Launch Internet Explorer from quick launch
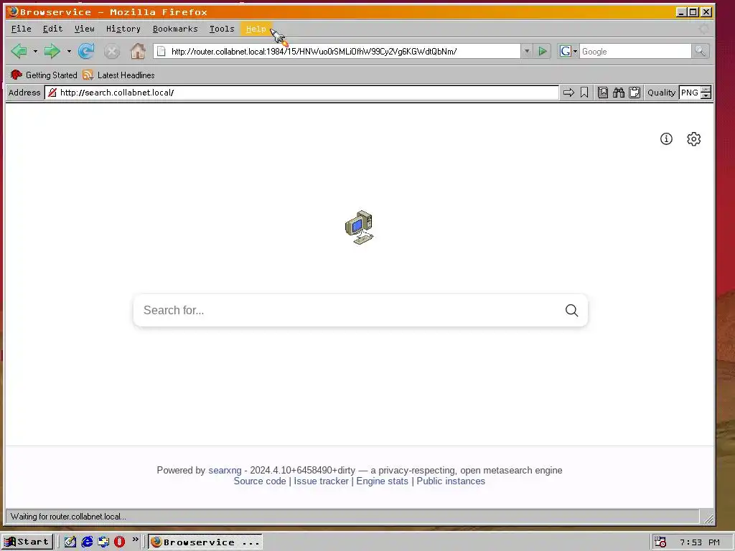 tap(87, 542)
